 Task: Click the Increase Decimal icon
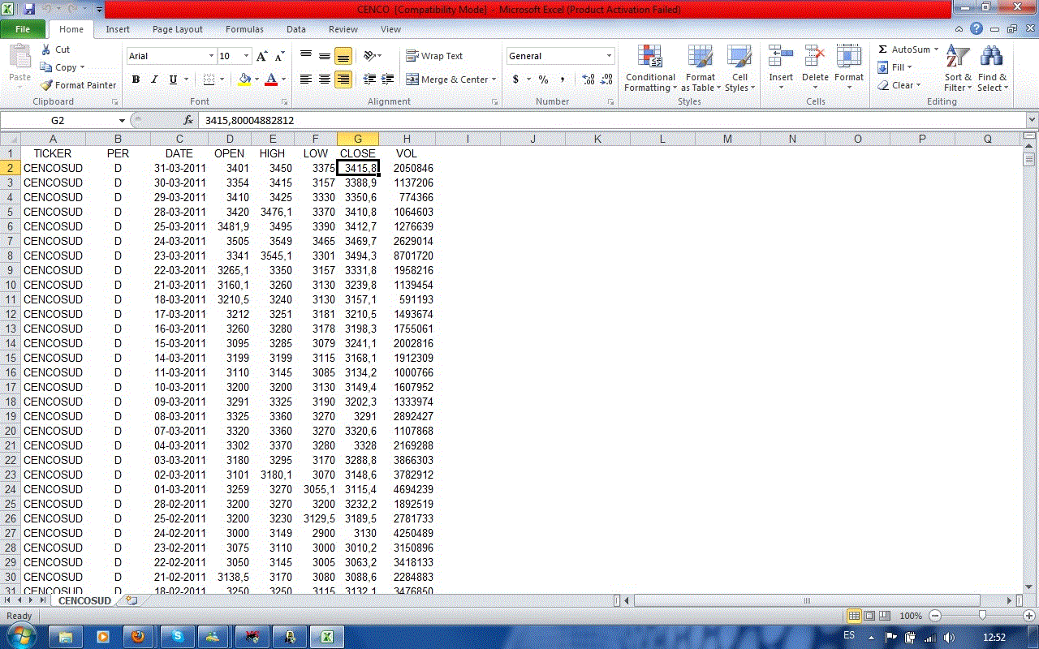tap(588, 80)
